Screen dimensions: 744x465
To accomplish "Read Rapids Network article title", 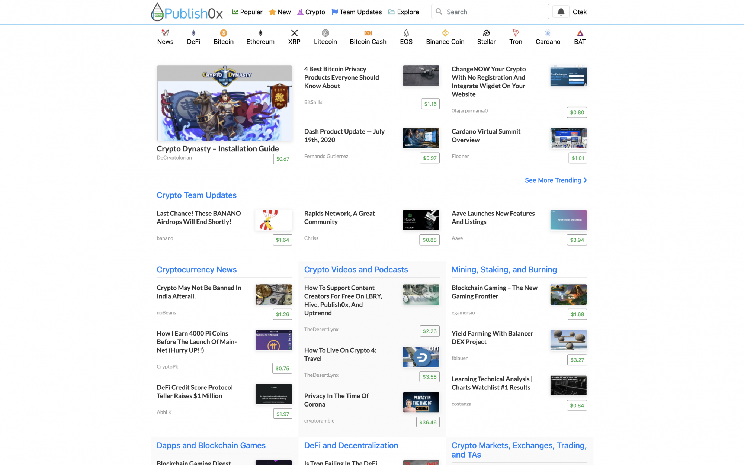I will pos(340,218).
